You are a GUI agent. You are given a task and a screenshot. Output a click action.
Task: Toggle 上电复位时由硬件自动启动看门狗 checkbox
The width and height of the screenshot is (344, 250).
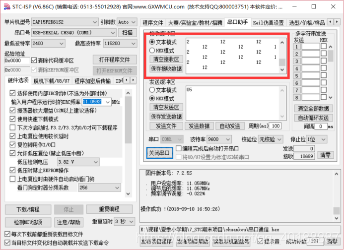(x=12, y=179)
